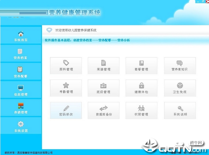Click the 原料管理 tag tile
The image size is (209, 155).
pyautogui.click(x=66, y=66)
